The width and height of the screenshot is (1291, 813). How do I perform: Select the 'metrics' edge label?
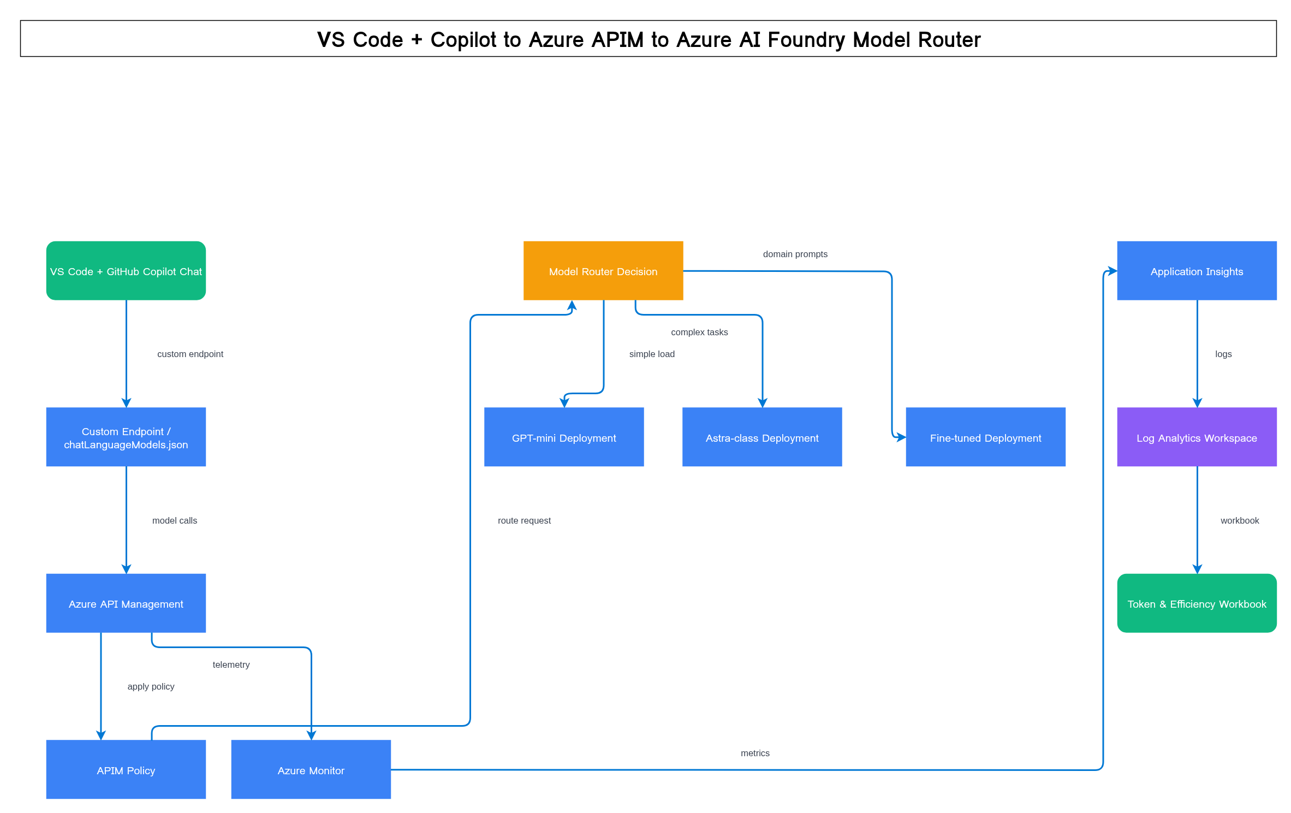coord(755,753)
